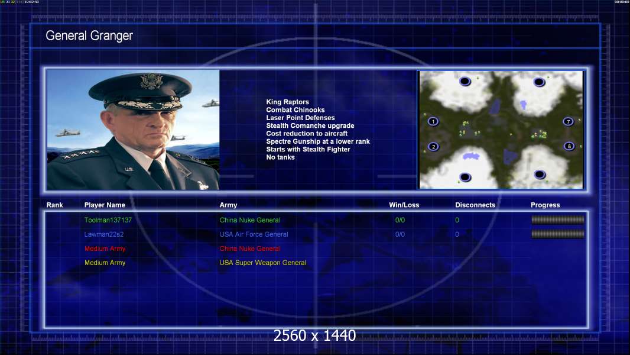The image size is (630, 355).
Task: Click the King Raptors feature line
Action: [287, 102]
